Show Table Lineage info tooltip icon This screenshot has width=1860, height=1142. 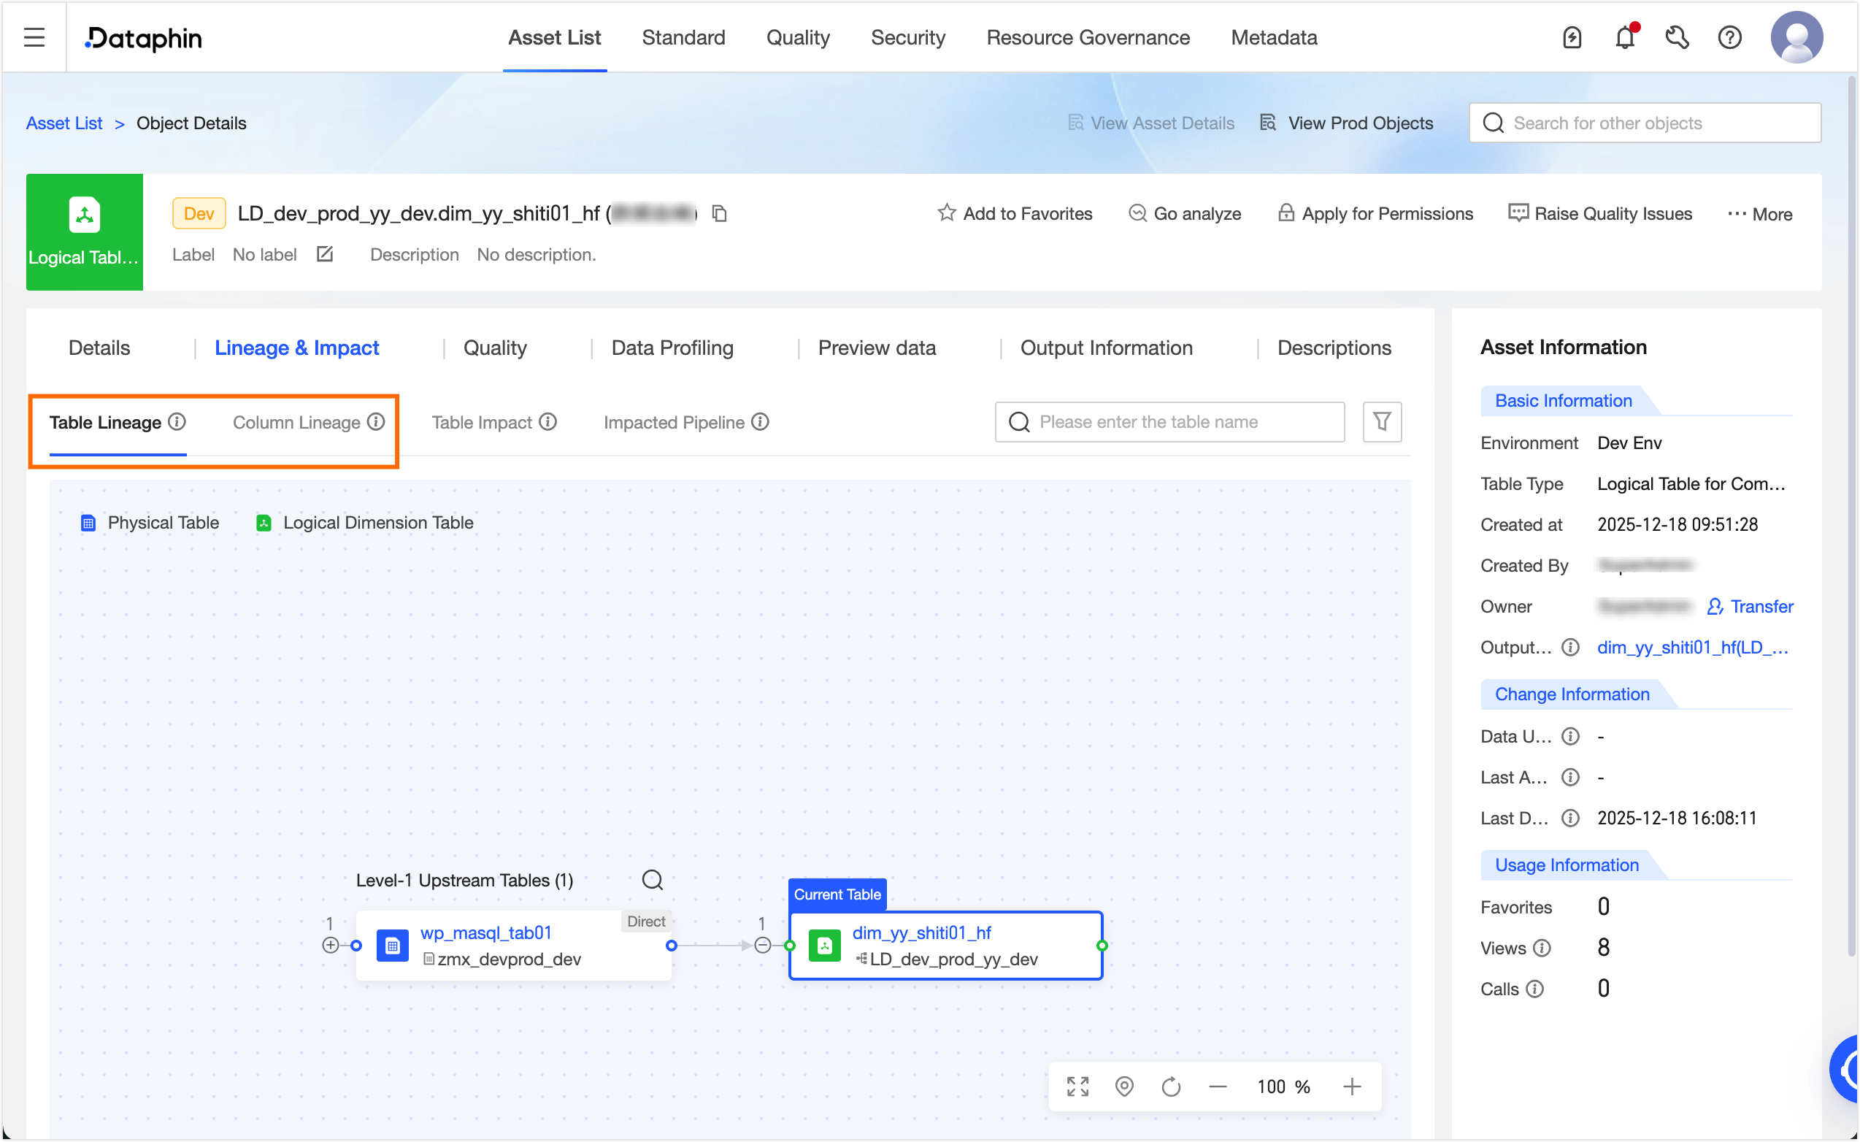click(x=177, y=421)
